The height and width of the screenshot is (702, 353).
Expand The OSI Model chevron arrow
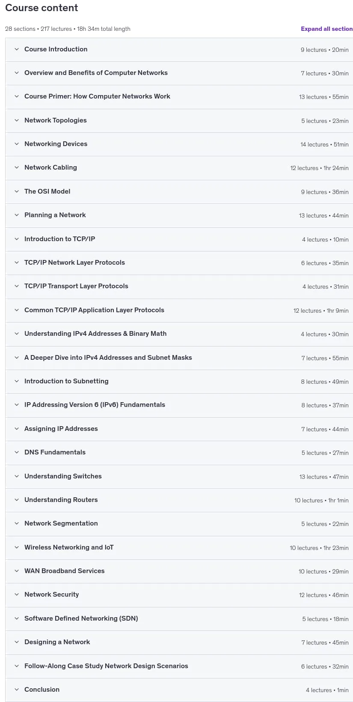coord(17,191)
